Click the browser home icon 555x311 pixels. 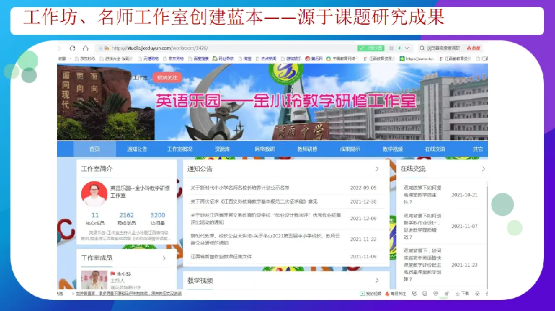[x=84, y=48]
